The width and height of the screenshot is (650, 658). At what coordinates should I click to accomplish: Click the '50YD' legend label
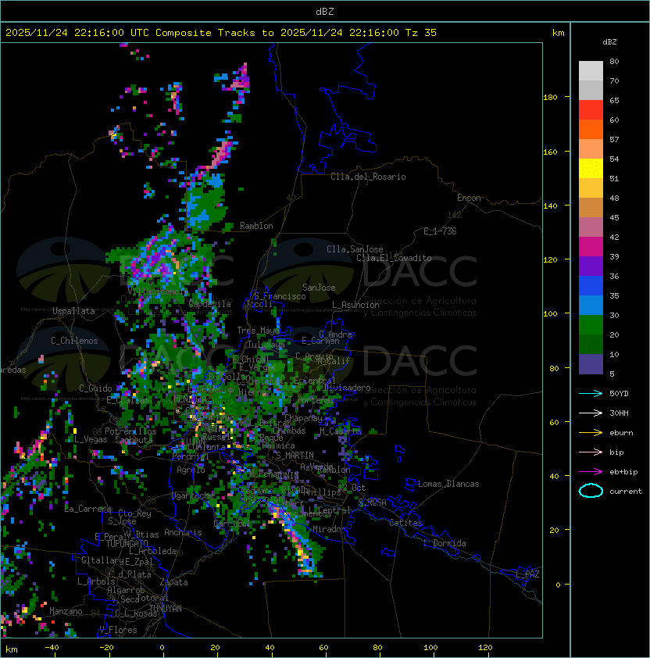pos(619,394)
